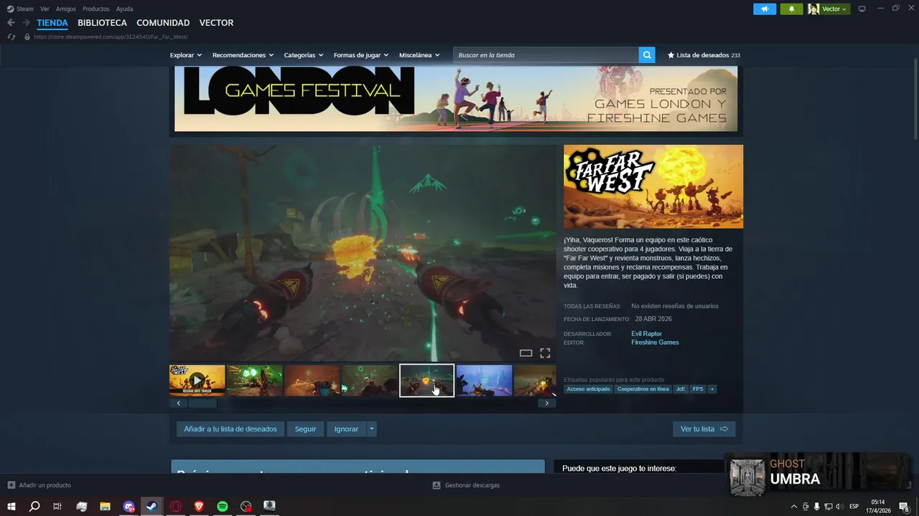Play the release date trailer thumbnail
Viewport: 919px width, 516px height.
point(197,381)
